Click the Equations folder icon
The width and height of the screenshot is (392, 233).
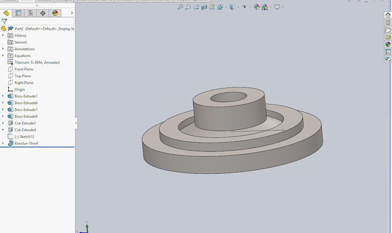[10, 56]
